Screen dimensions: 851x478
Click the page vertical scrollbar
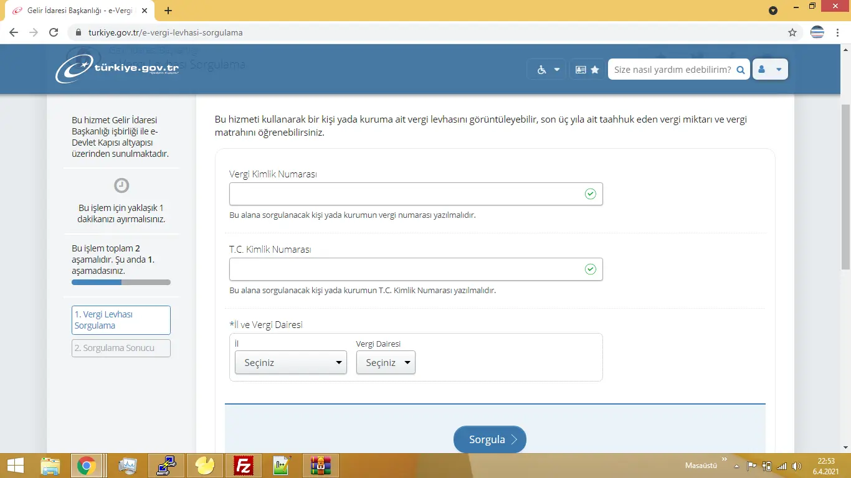tap(845, 187)
